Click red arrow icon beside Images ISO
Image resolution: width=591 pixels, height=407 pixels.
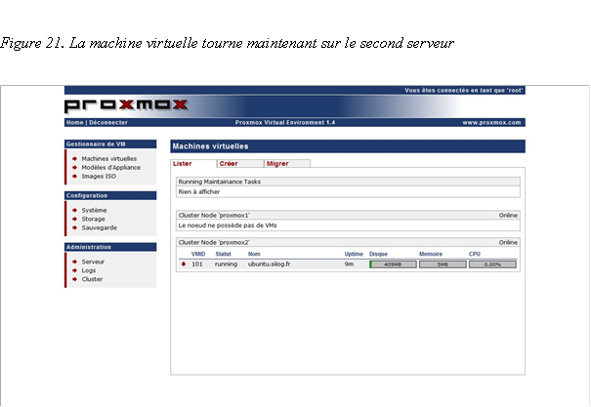pyautogui.click(x=74, y=177)
